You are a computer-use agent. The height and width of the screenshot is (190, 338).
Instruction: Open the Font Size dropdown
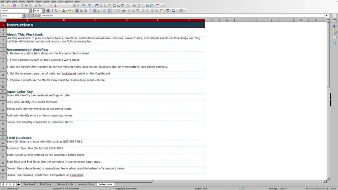43,11
